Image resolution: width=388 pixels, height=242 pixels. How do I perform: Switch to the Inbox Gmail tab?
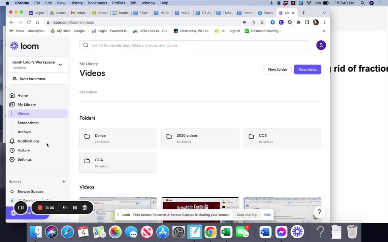tap(79, 13)
